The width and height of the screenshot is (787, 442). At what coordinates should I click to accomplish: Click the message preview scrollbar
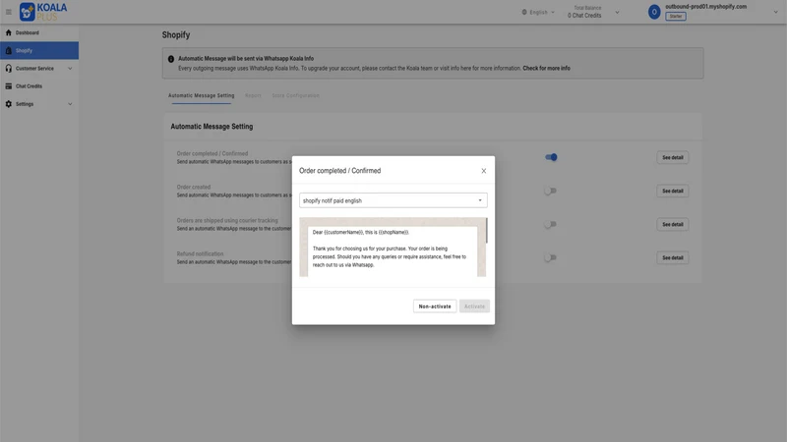[x=486, y=231]
